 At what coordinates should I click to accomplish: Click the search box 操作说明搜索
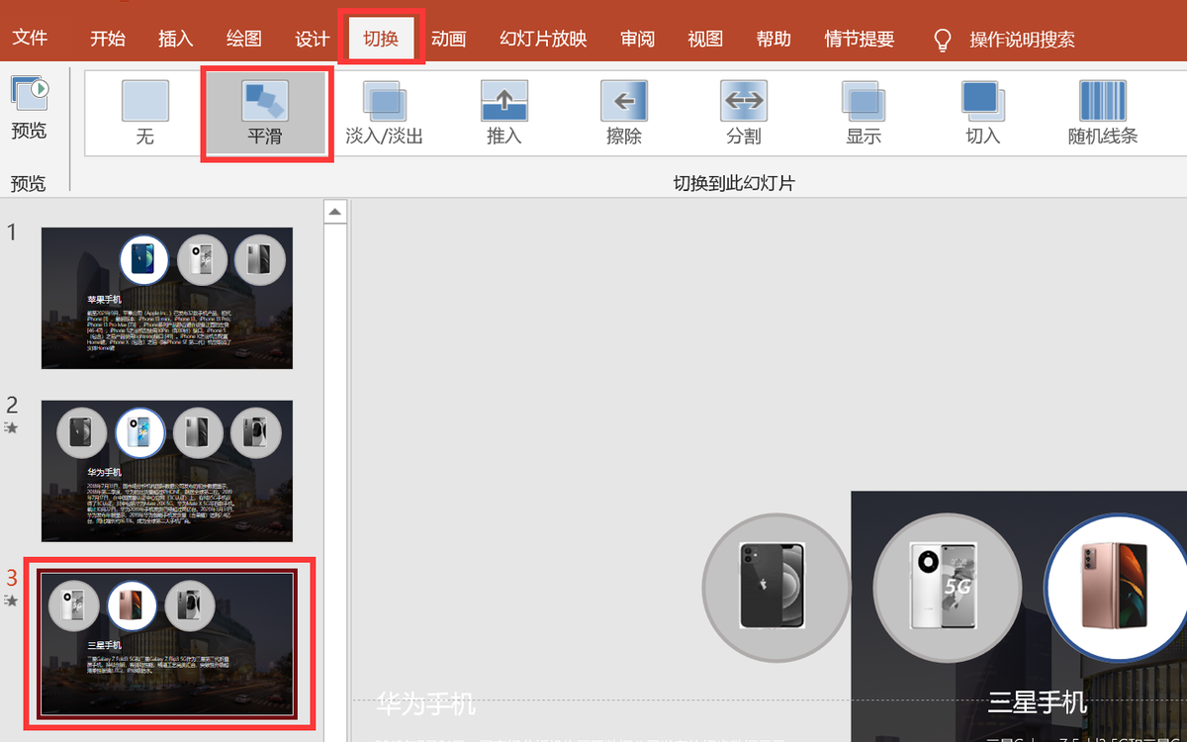tap(1021, 40)
